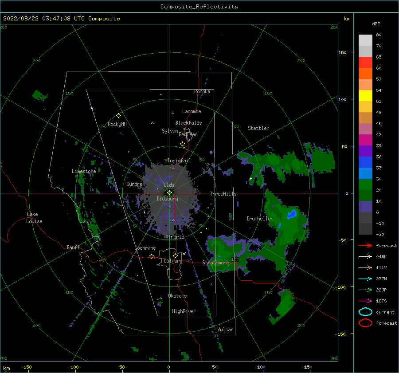Click the 18TS legend label

click(381, 301)
